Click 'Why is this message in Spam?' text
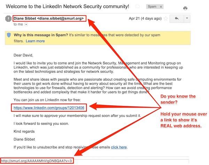Viewport: 209px width, 165px height. [41, 35]
